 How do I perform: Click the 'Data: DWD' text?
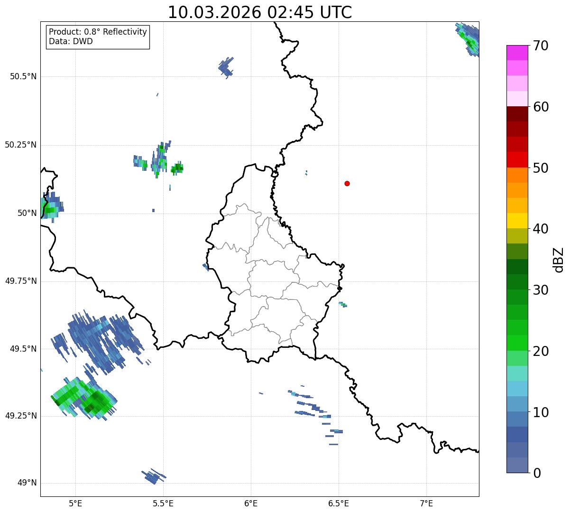(71, 41)
